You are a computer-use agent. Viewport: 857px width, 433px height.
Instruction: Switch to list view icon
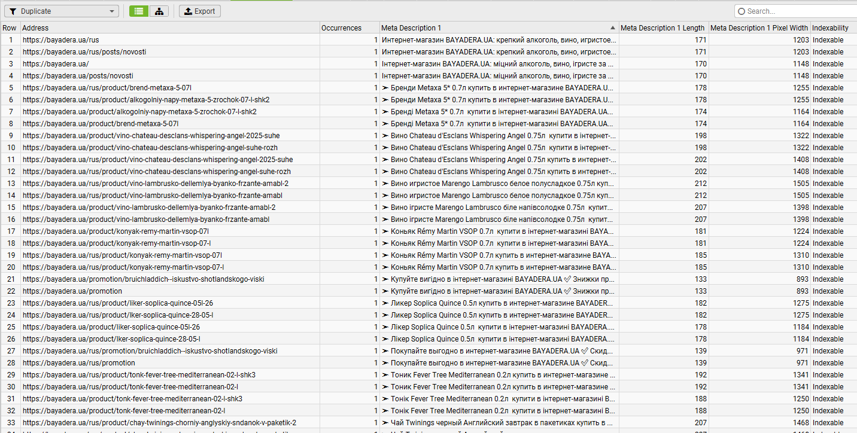pyautogui.click(x=139, y=11)
